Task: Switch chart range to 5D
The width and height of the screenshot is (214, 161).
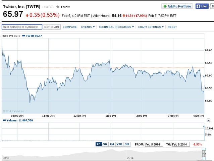Action: click(105, 144)
